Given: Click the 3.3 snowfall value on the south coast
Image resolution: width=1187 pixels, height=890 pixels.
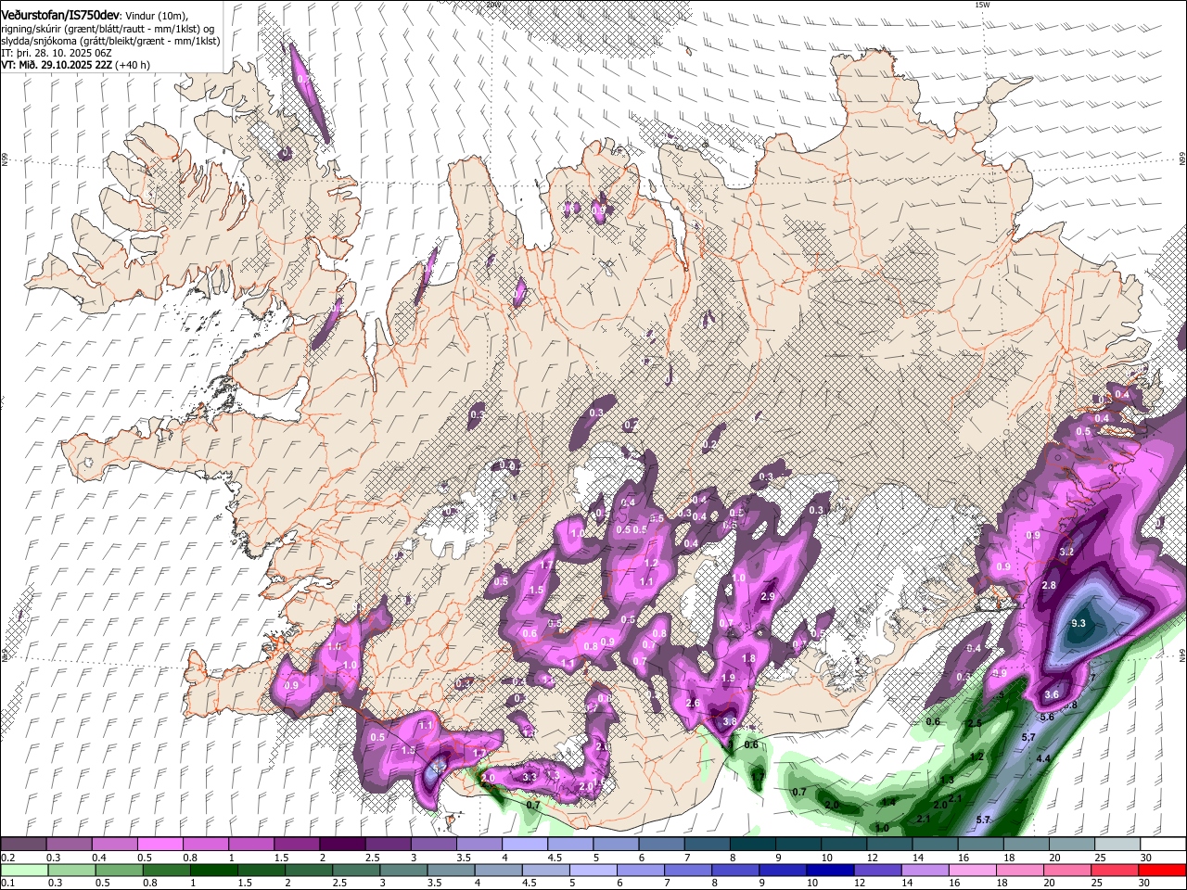Looking at the screenshot, I should click(530, 776).
